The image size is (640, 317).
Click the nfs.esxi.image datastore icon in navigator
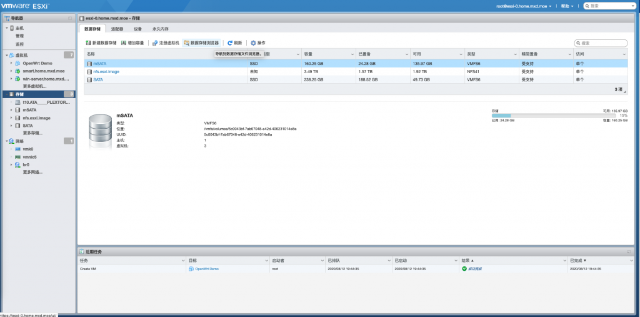(17, 118)
